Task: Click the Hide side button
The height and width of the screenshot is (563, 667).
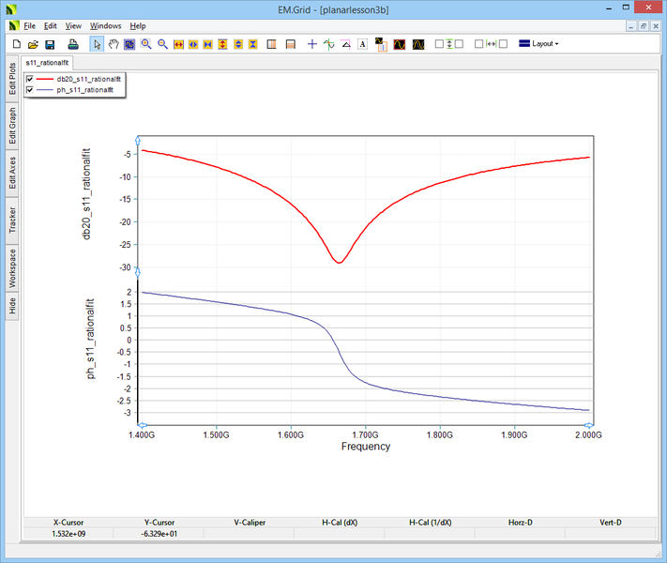Action: pos(12,306)
